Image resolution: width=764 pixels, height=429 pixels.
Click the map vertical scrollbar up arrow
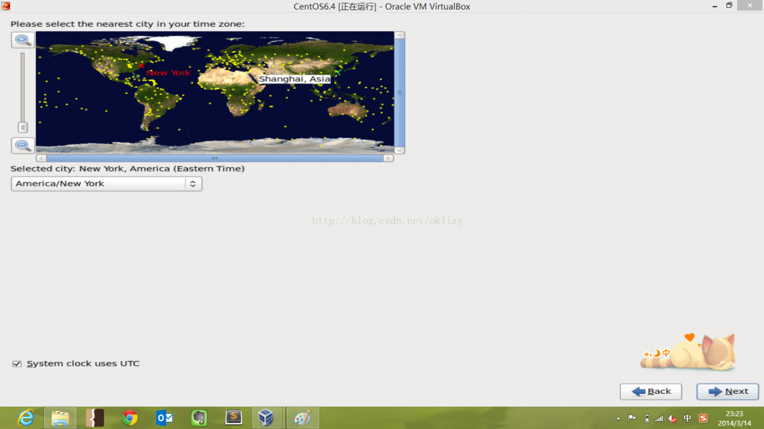click(400, 35)
